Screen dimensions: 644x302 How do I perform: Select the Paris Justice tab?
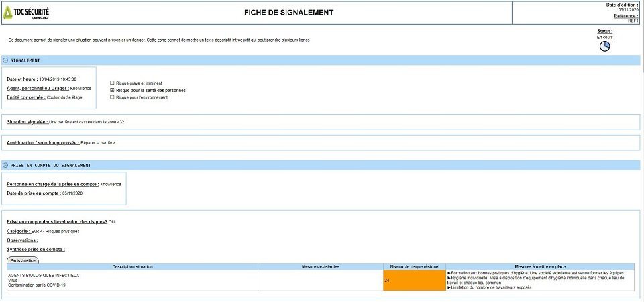click(23, 260)
